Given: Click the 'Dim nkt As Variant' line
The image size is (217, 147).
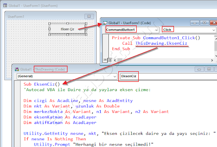Looking at the screenshot, I should pyautogui.click(x=72, y=106).
